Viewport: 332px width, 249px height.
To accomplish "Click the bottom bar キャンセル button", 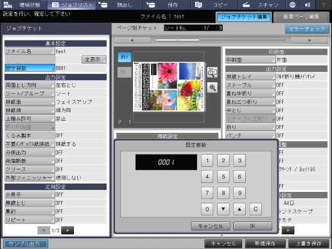I will coord(223,244).
